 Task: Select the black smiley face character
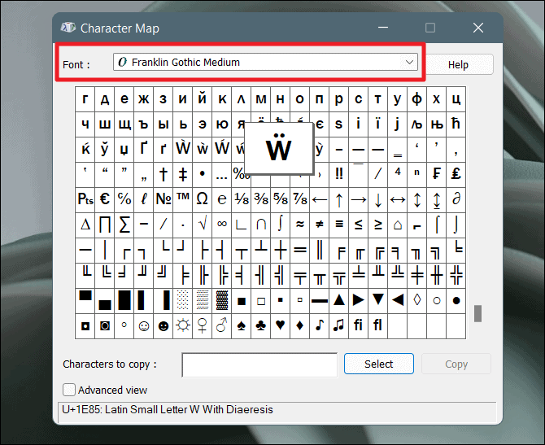[x=163, y=325]
